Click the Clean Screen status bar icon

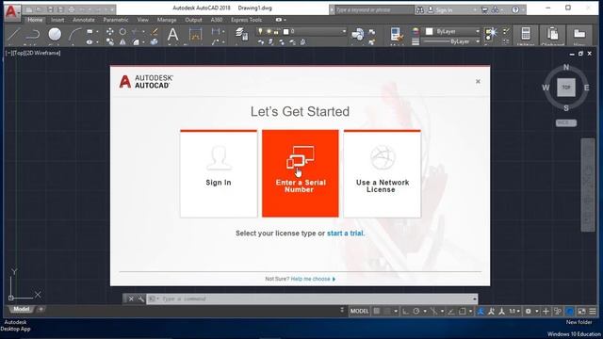(x=581, y=311)
